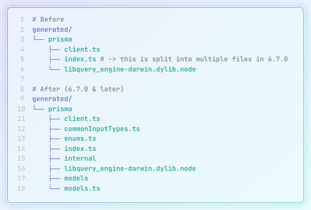Click line number 7 in the gutter
Image resolution: width=311 pixels, height=210 pixels.
(22, 79)
